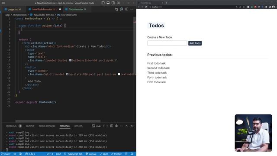Image resolution: width=277 pixels, height=156 pixels.
Task: Click the 'Fifth todo task' item
Action: pyautogui.click(x=157, y=82)
